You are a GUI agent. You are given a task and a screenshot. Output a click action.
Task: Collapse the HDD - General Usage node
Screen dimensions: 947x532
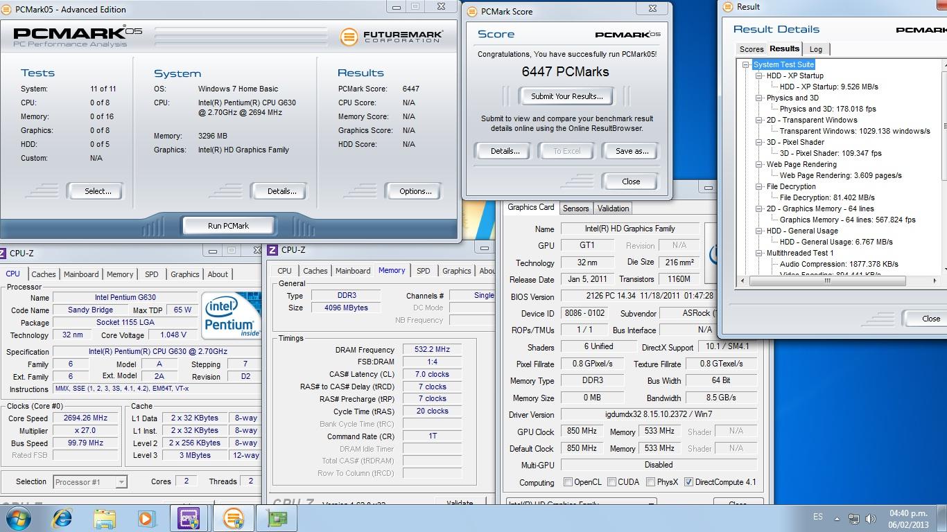pyautogui.click(x=759, y=231)
